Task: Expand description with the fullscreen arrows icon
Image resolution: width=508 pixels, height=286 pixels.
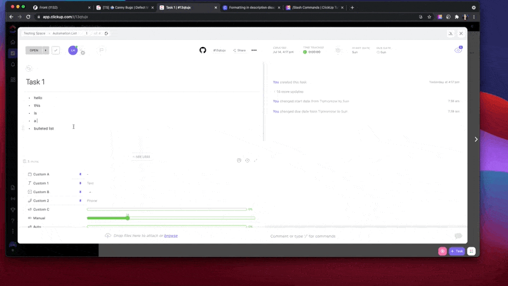Action: pos(255,161)
